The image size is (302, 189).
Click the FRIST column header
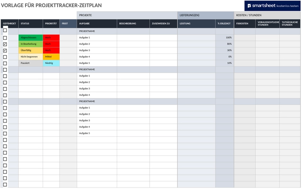[68, 24]
